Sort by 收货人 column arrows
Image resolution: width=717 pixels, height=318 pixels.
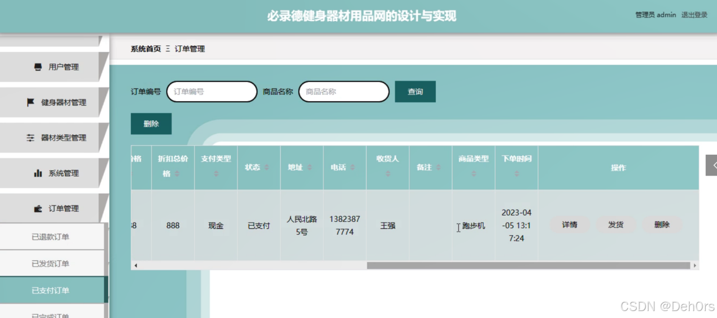pyautogui.click(x=388, y=174)
